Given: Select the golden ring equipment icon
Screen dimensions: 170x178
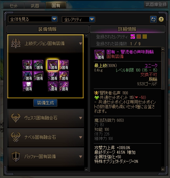Looking at the screenshot, I should coord(64,76).
